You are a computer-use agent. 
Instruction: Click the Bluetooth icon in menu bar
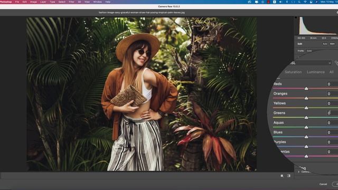point(287,2)
